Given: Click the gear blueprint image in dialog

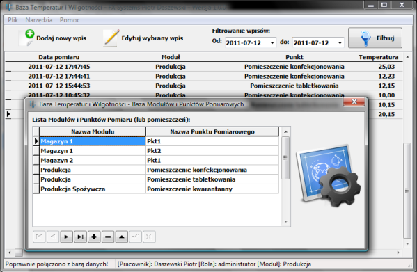Looking at the screenshot, I should click(329, 175).
